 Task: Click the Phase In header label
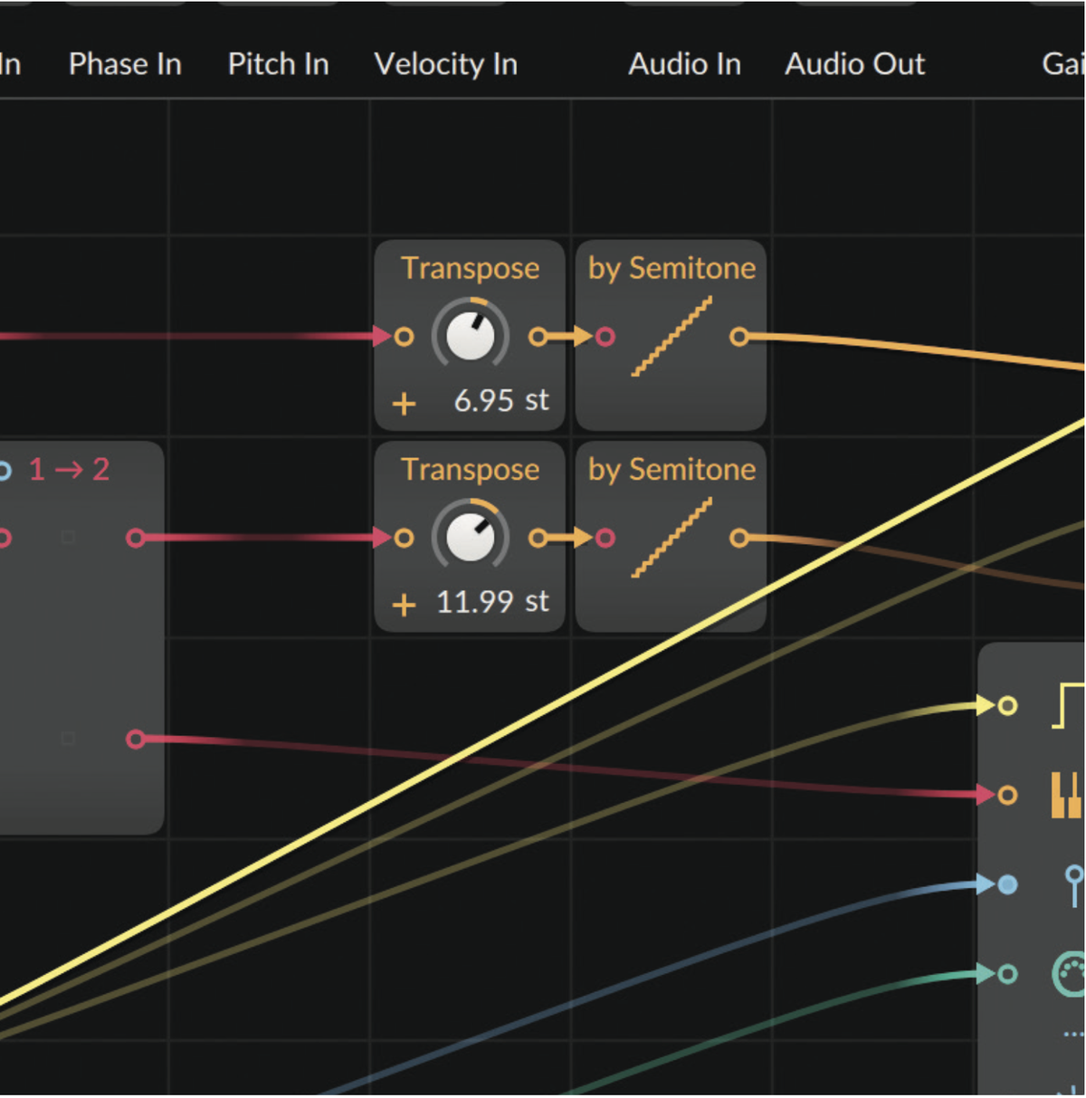(124, 63)
